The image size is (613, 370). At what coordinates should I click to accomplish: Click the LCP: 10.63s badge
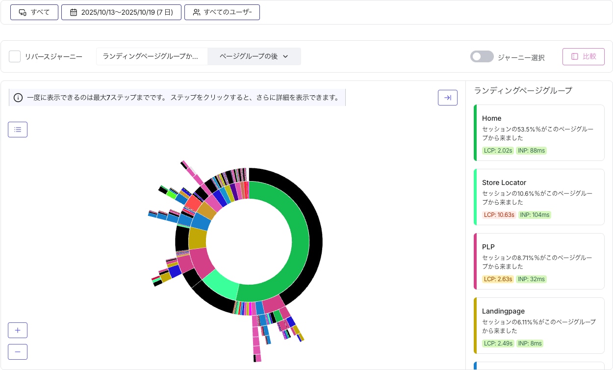click(x=499, y=215)
